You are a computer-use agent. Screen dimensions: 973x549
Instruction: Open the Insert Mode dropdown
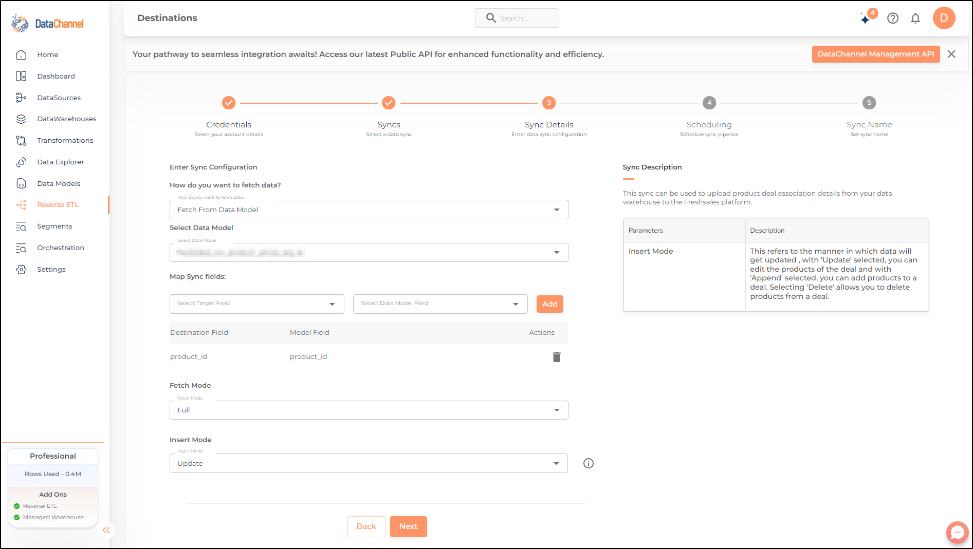[369, 463]
